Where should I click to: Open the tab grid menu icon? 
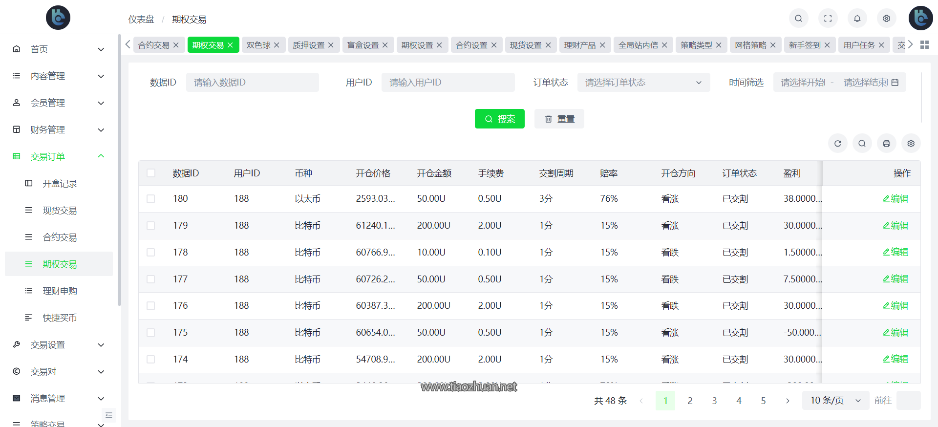tap(924, 45)
